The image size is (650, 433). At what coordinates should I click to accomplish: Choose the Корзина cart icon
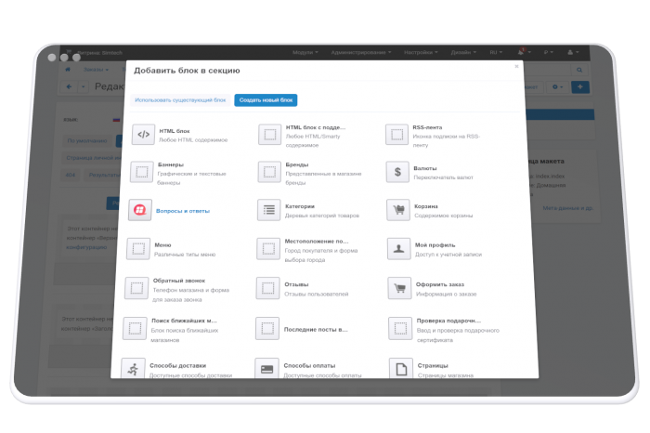(x=398, y=210)
